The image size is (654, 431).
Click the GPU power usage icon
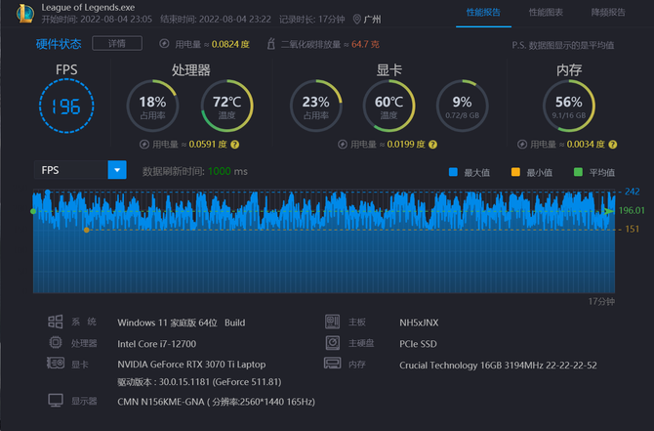(x=342, y=145)
